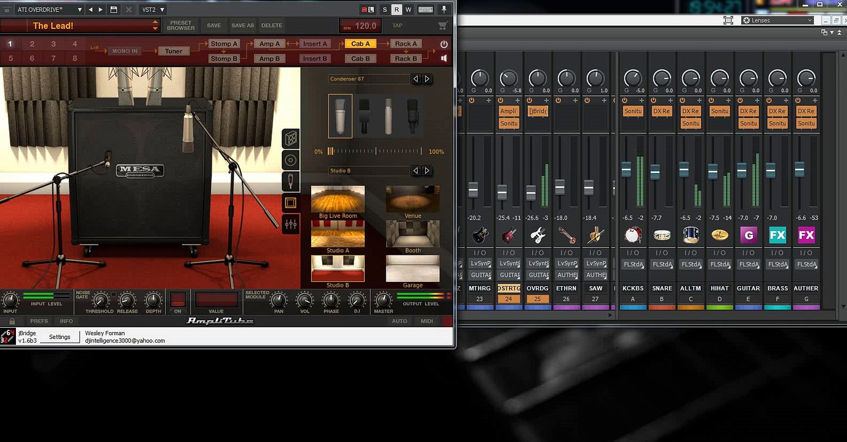Click the KCKBS kick drum icon
Viewport: 847px width, 442px height.
[x=633, y=235]
